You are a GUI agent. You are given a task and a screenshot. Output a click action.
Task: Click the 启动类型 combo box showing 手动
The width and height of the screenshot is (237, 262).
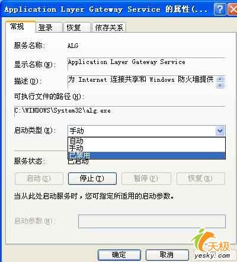[x=146, y=131]
